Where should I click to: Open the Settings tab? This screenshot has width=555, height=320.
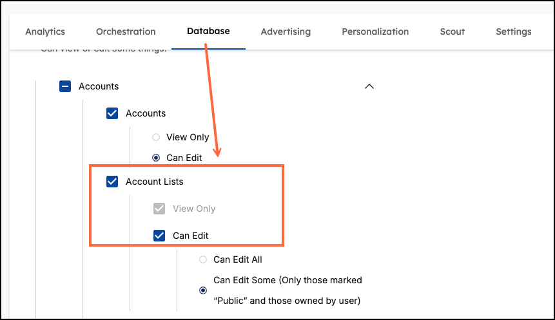[x=514, y=32]
